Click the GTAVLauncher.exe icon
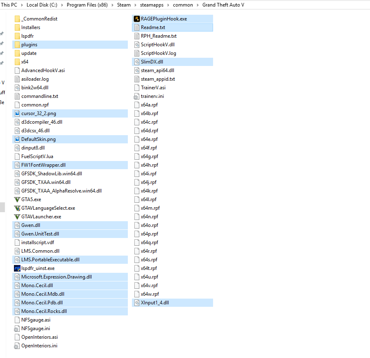 tap(17, 217)
